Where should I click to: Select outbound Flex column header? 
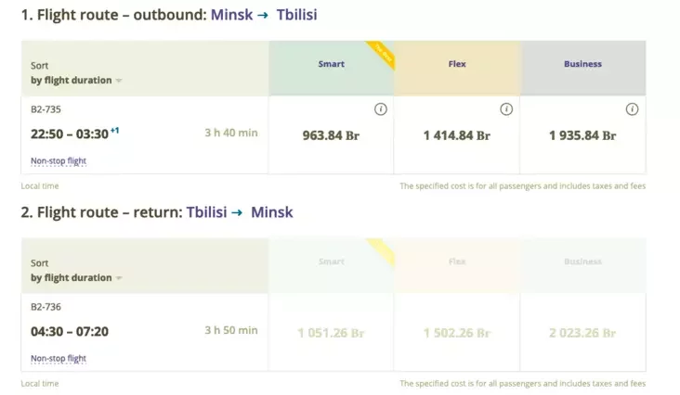click(x=457, y=69)
